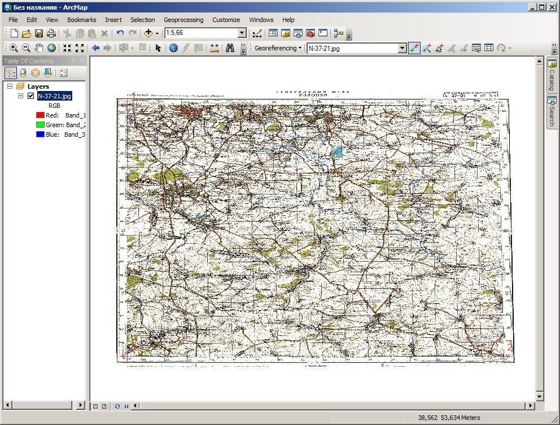Screen dimensions: 560x425
Task: Click the Measure ruler tool
Action: [x=215, y=48]
